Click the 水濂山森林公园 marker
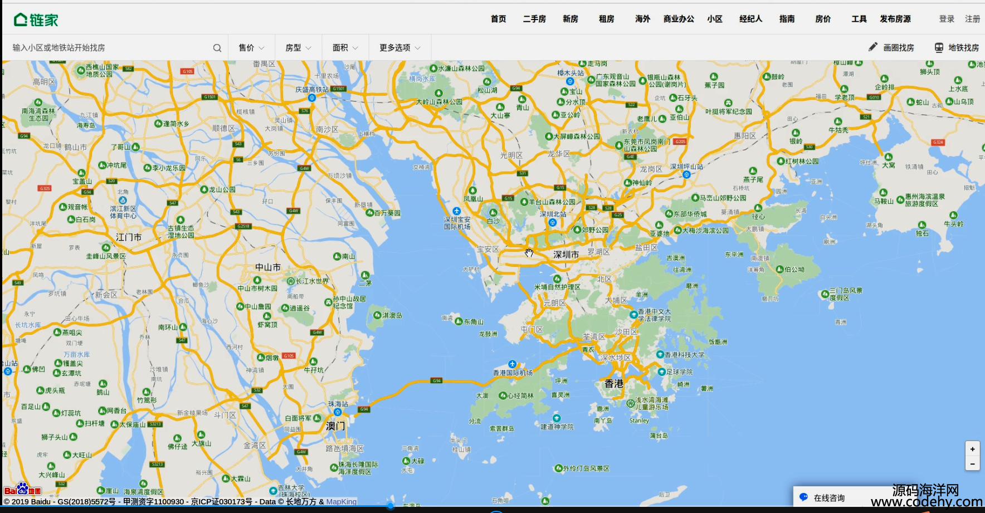The height and width of the screenshot is (513, 985). [x=433, y=68]
